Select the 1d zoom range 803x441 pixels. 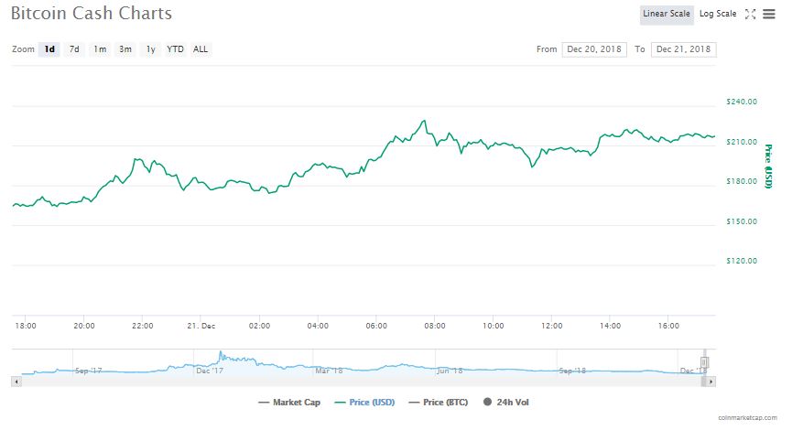[x=49, y=49]
